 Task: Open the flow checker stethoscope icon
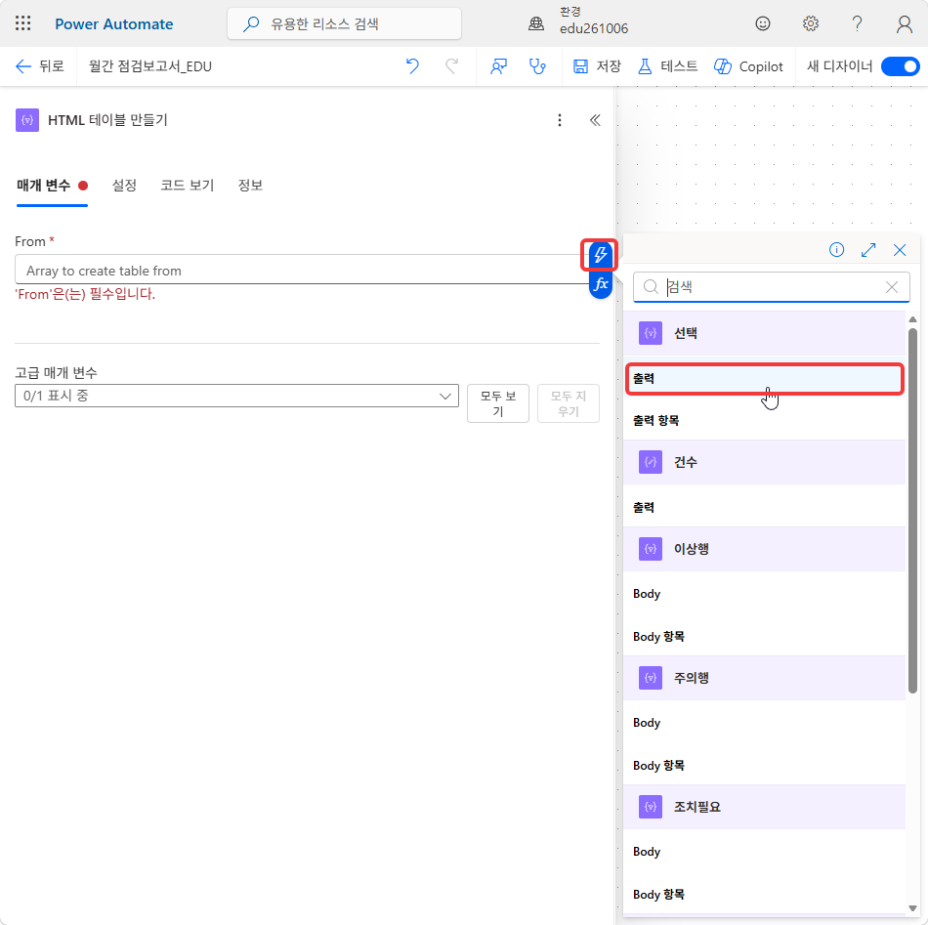click(537, 66)
